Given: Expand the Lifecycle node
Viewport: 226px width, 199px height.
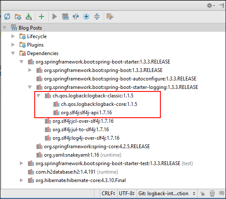Looking at the screenshot, I should coord(13,36).
